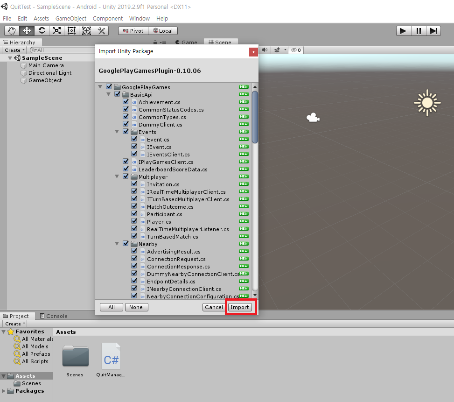Click the Play button

pyautogui.click(x=403, y=31)
